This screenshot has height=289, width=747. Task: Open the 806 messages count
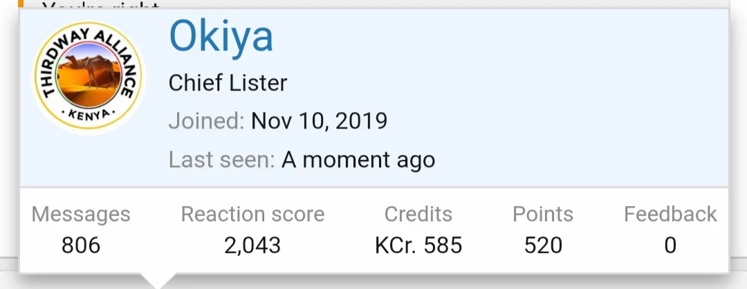click(81, 245)
